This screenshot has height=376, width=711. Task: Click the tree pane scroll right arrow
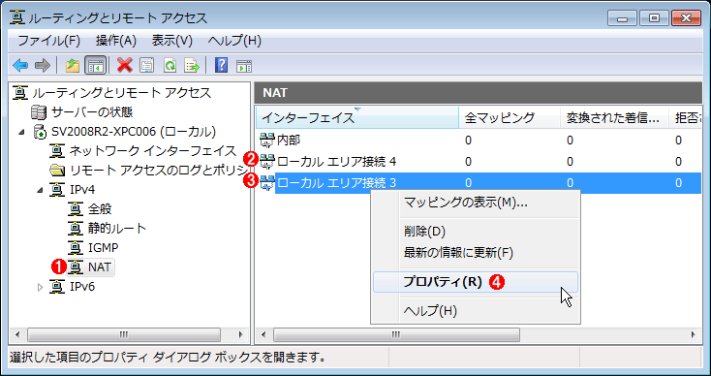[241, 335]
